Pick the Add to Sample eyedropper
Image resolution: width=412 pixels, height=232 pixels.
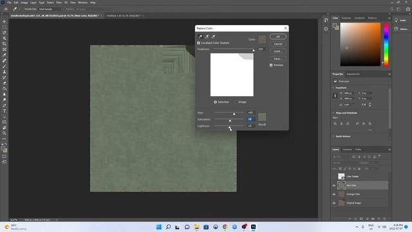pyautogui.click(x=207, y=37)
